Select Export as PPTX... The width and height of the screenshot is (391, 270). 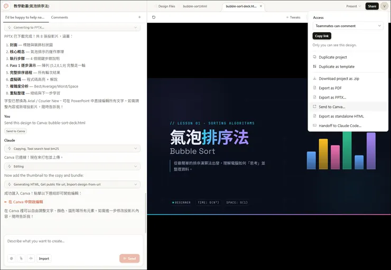[348, 98]
